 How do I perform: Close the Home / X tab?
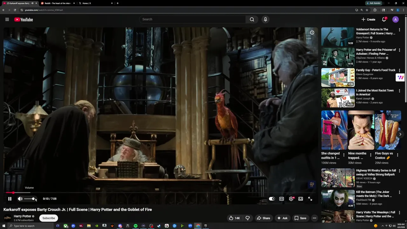pyautogui.click(x=112, y=3)
